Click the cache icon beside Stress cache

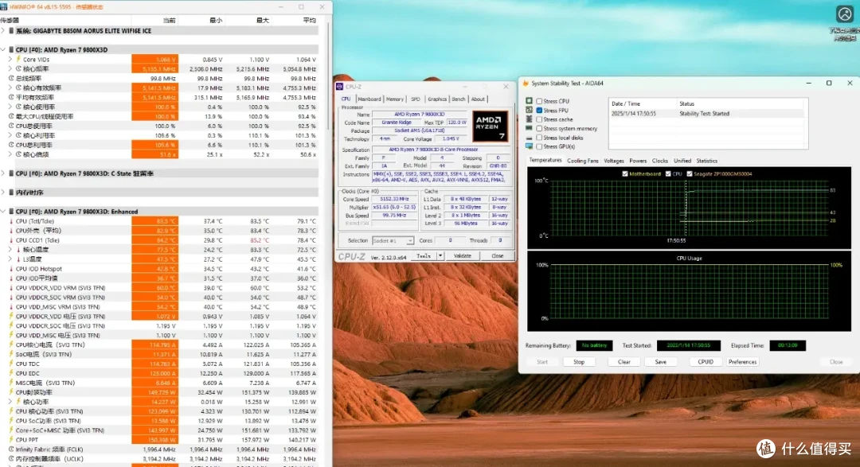529,119
